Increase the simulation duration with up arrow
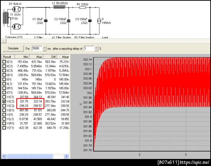 [x=44, y=47]
